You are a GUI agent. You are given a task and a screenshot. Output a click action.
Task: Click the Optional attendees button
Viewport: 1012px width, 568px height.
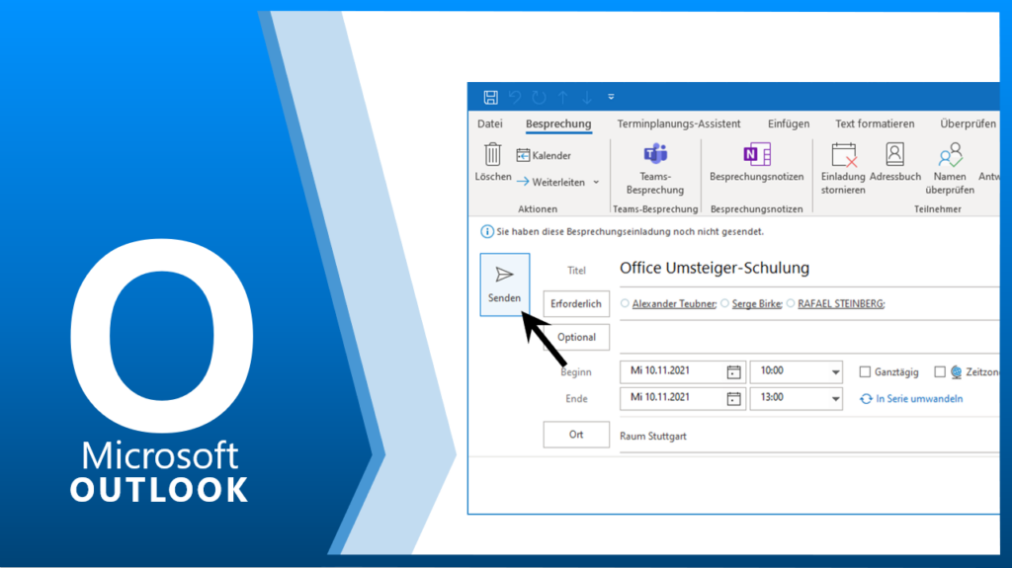576,337
